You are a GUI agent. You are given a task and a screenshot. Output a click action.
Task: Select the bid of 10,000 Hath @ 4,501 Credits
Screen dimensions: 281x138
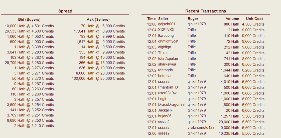point(29,26)
